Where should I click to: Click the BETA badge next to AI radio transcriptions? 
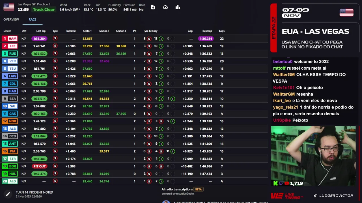click(198, 189)
